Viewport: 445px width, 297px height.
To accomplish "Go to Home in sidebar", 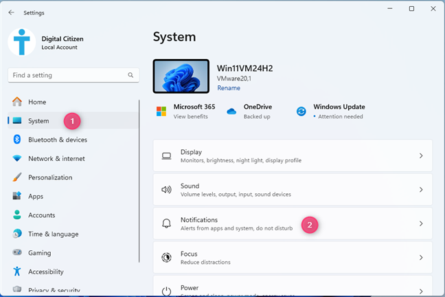I will pyautogui.click(x=37, y=102).
